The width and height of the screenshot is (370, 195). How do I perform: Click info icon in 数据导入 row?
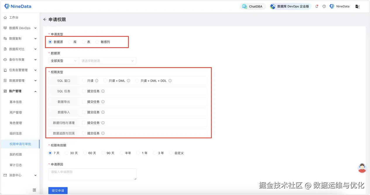click(103, 112)
